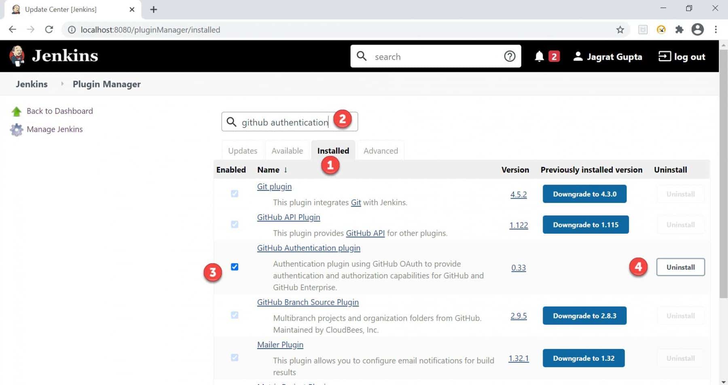Uninstall the GitHub Authentication plugin
The width and height of the screenshot is (728, 385).
tap(681, 267)
